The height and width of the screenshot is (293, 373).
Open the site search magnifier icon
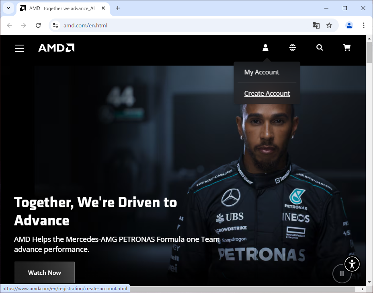320,47
